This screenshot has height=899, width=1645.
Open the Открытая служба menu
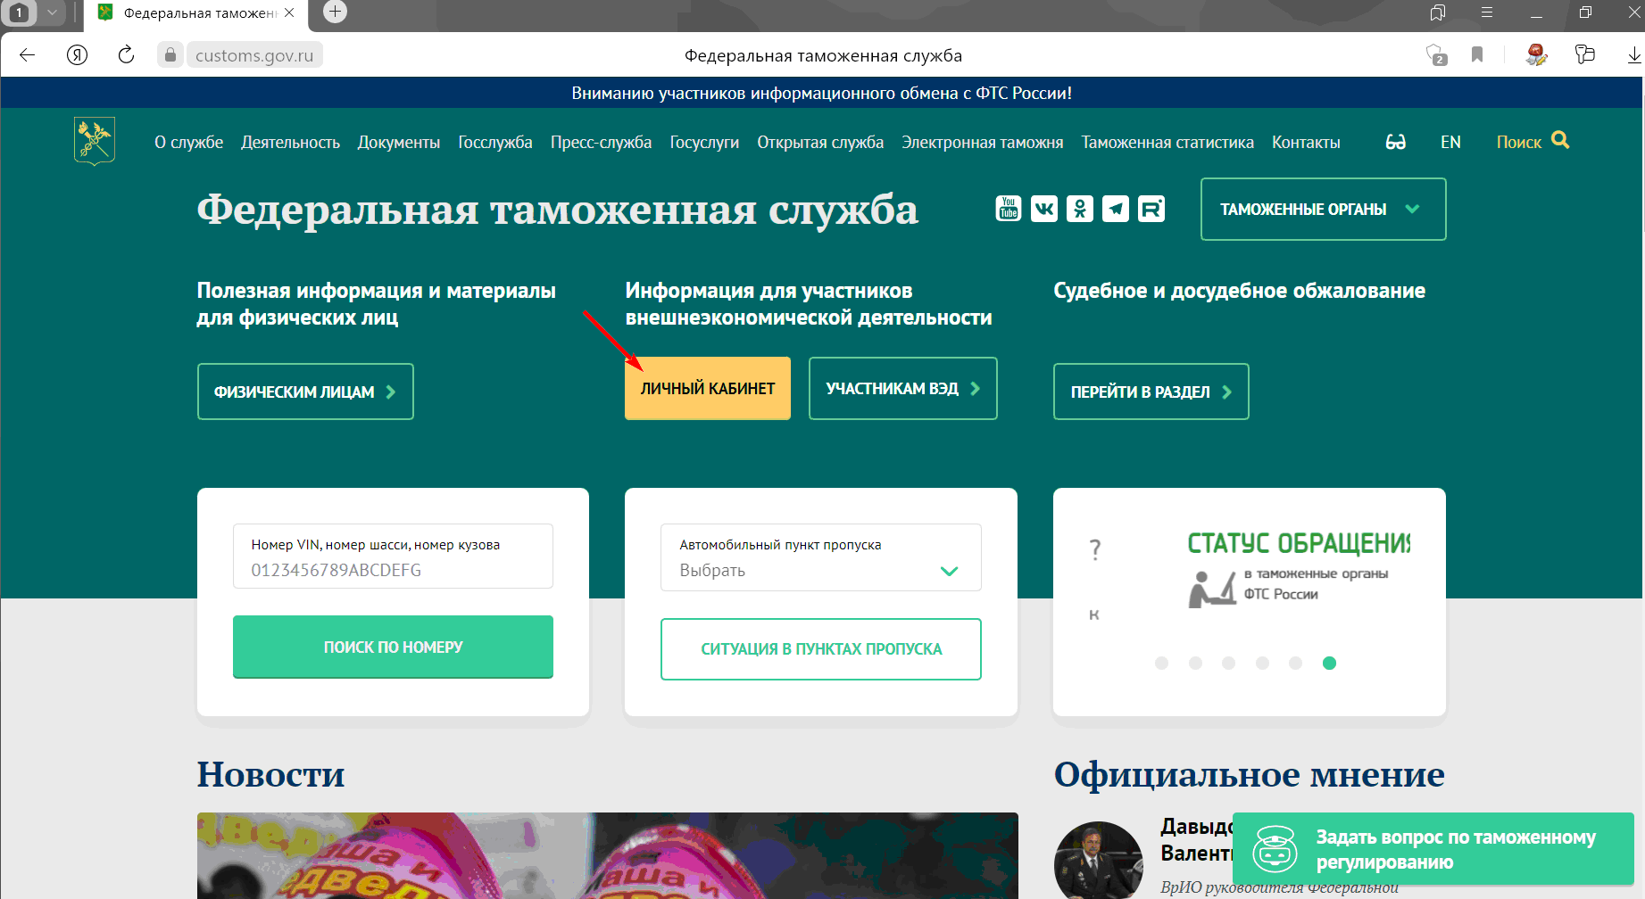click(x=820, y=143)
